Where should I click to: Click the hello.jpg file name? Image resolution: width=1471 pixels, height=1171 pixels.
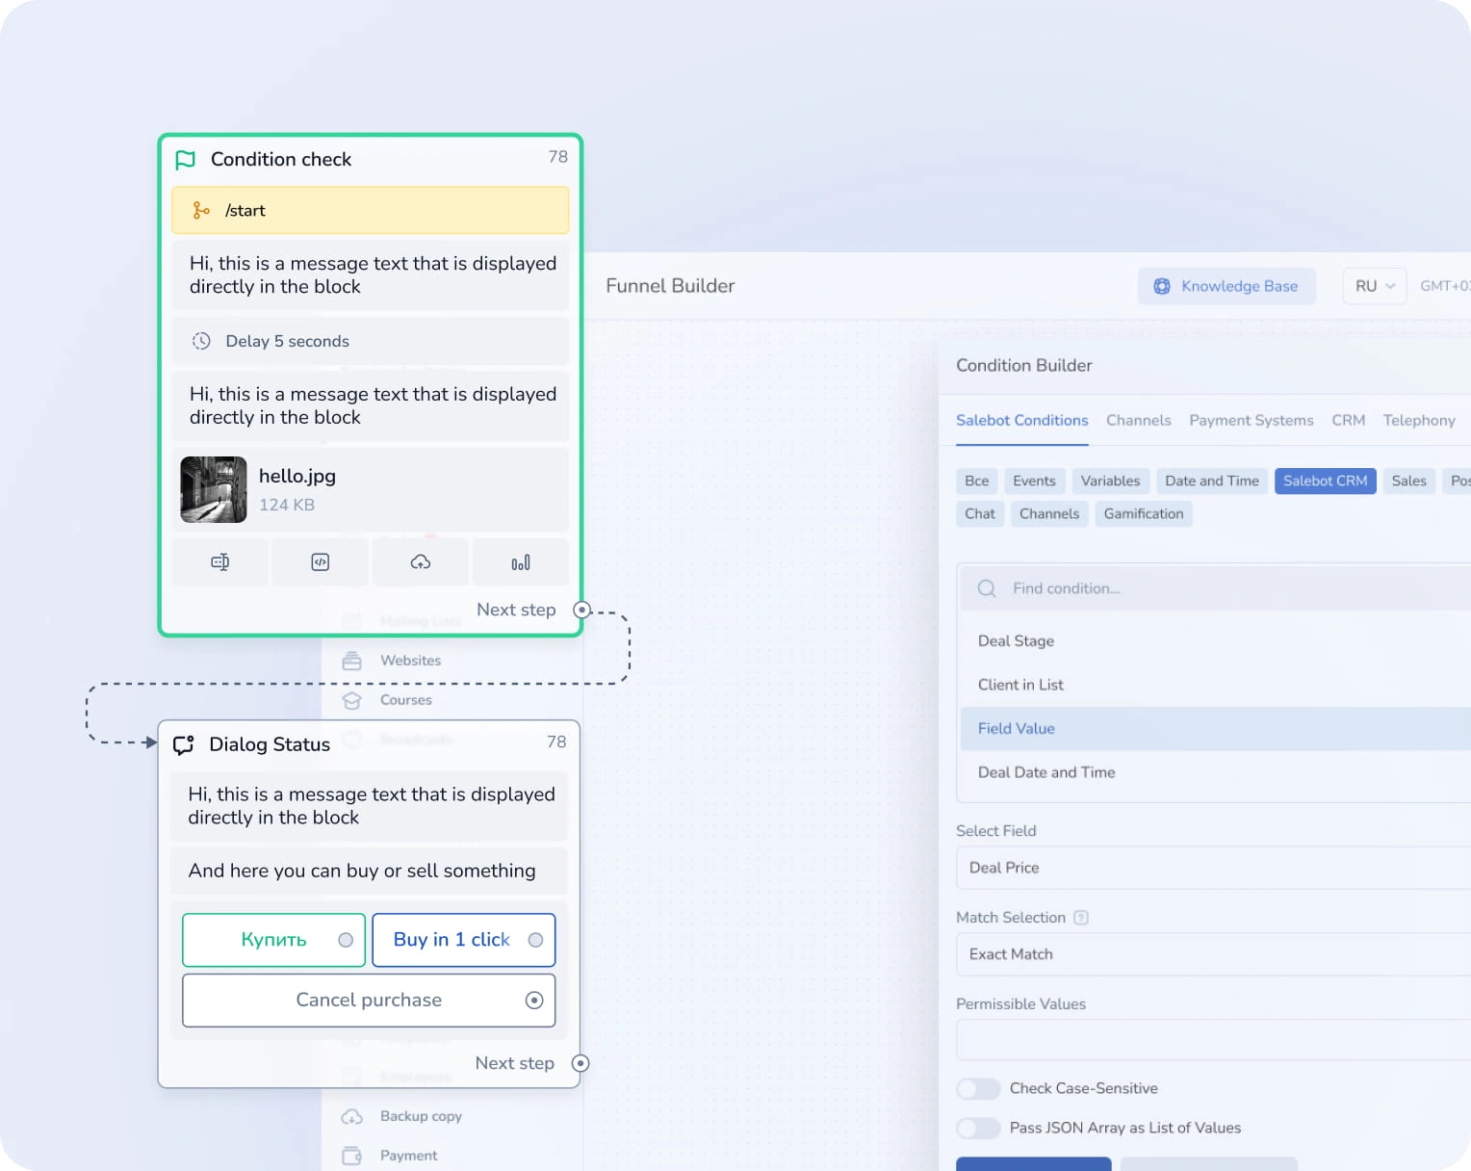297,476
